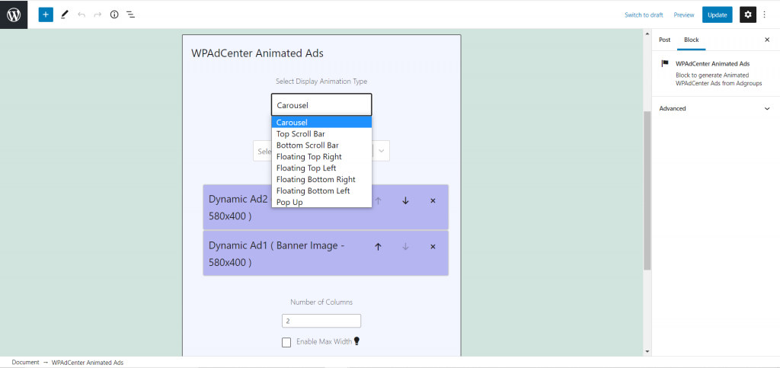Click Document in the breadcrumb
Viewport: 780px width, 368px height.
pos(25,363)
